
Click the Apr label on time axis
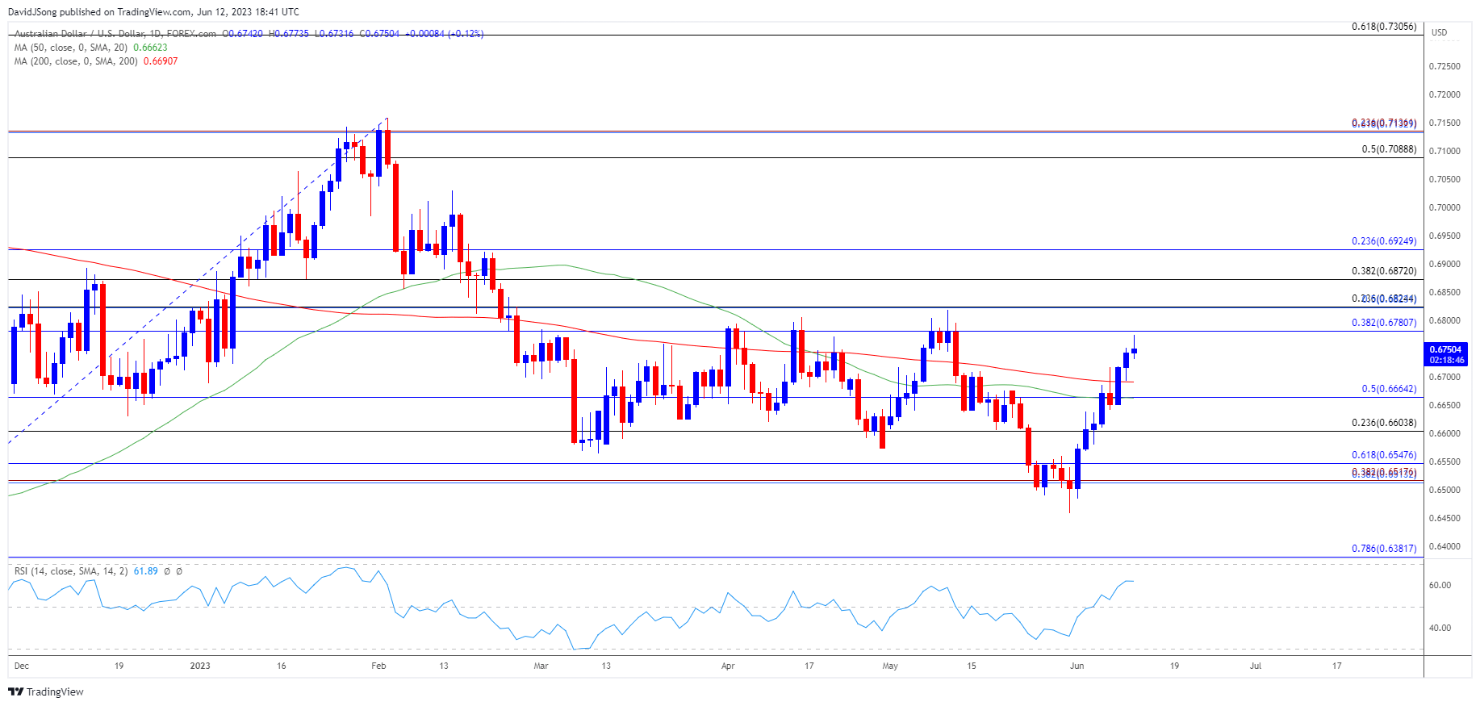[x=728, y=666]
